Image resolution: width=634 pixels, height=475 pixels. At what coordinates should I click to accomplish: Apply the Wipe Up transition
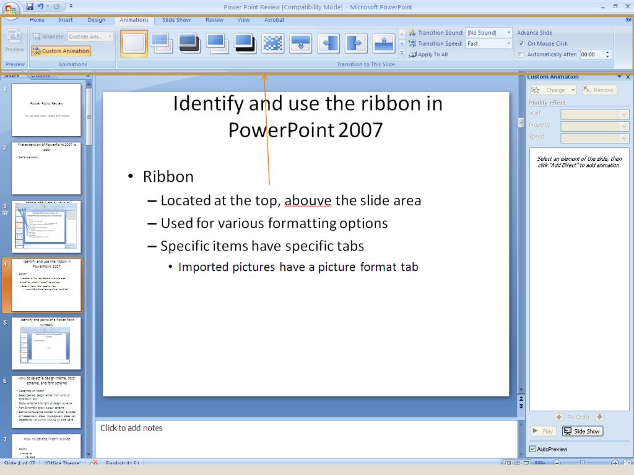click(x=384, y=43)
